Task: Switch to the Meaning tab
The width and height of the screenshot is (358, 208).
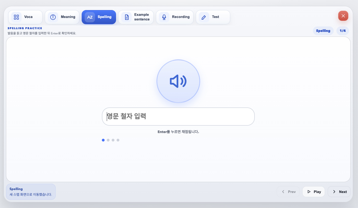Action: [62, 17]
